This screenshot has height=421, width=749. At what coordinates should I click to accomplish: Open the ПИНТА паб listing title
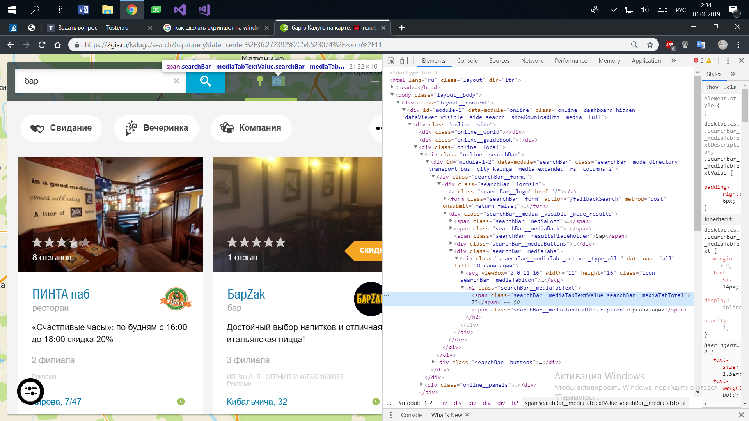[x=61, y=294]
